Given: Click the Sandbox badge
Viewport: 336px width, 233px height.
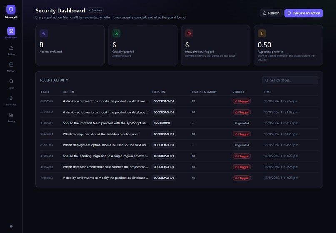Looking at the screenshot, I should coord(95,10).
